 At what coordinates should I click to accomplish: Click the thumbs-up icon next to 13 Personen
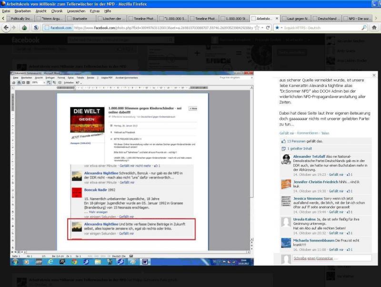pyautogui.click(x=282, y=141)
